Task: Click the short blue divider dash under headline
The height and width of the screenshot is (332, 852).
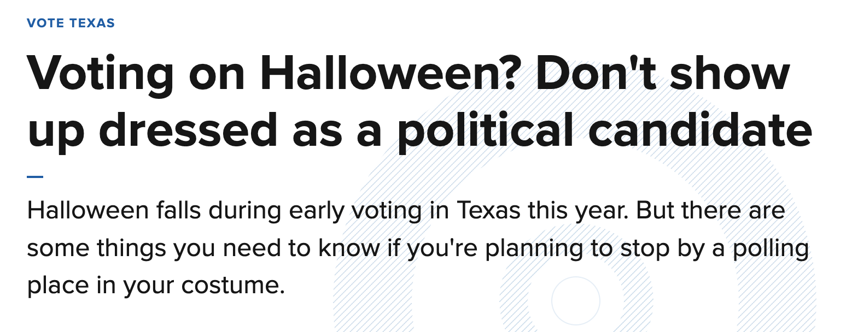Action: click(35, 177)
